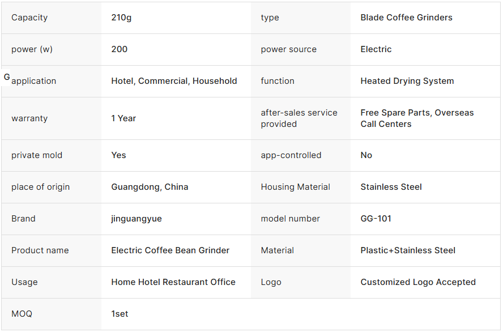This screenshot has height=332, width=503.
Task: Click the Guangdong, China origin value
Action: point(150,187)
